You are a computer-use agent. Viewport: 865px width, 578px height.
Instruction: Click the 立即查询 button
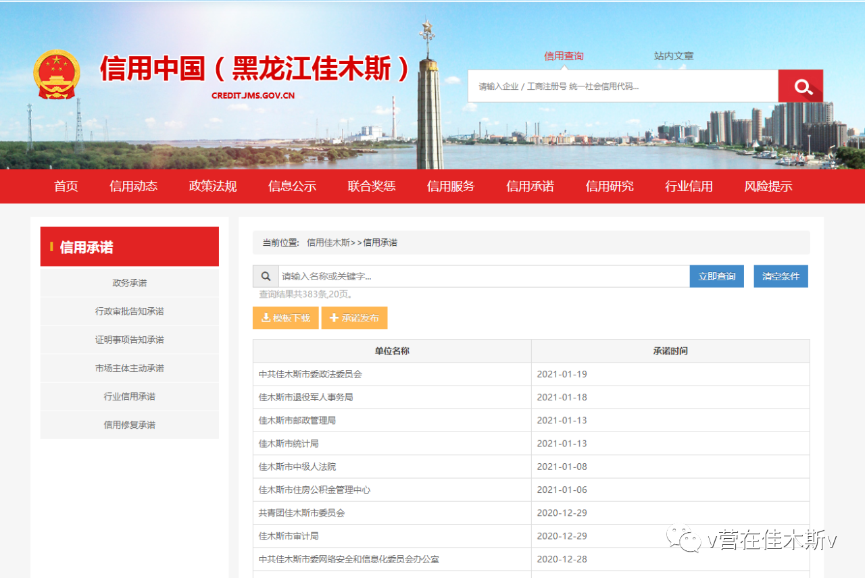click(x=717, y=276)
